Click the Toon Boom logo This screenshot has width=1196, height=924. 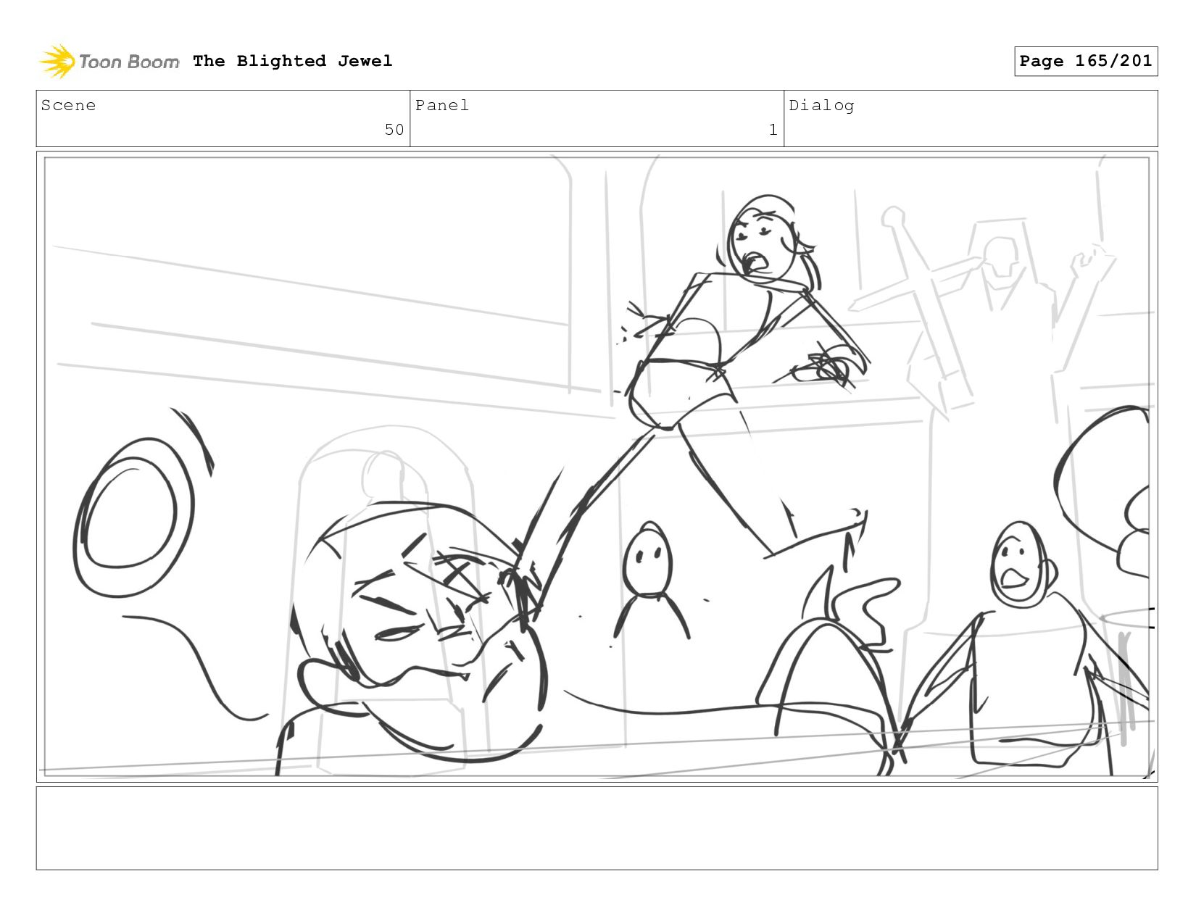[109, 62]
